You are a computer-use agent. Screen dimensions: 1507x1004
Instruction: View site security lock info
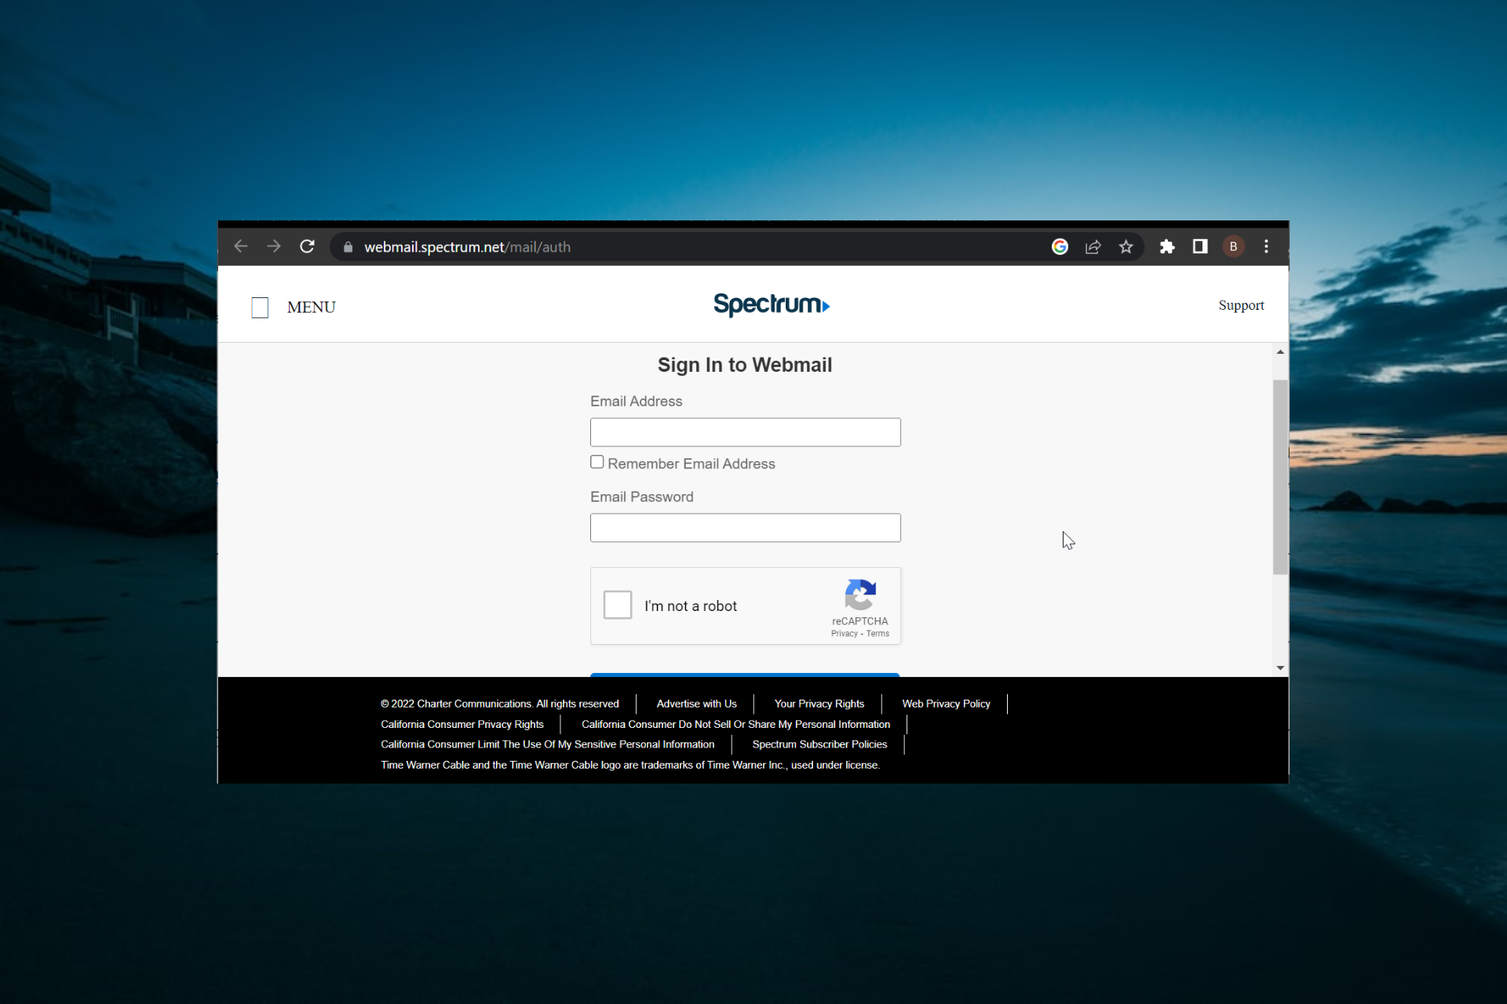pyautogui.click(x=348, y=247)
